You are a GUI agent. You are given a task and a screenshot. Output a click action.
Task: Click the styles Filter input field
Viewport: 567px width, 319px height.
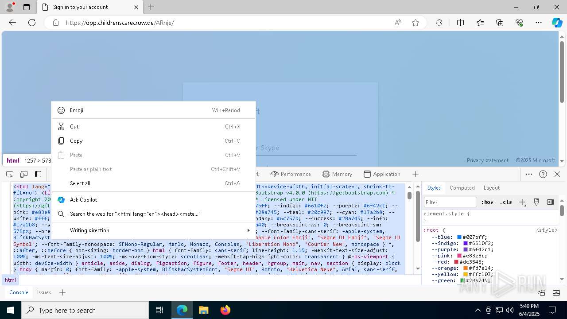click(x=450, y=202)
